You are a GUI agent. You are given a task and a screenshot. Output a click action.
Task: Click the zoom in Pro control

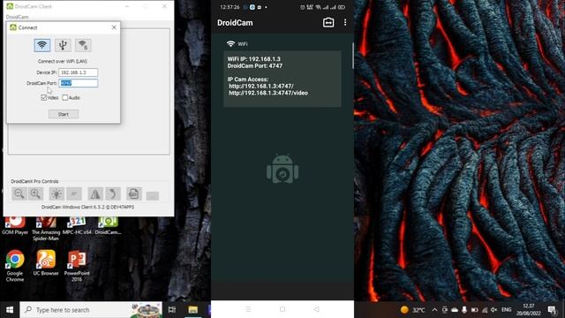pos(35,193)
